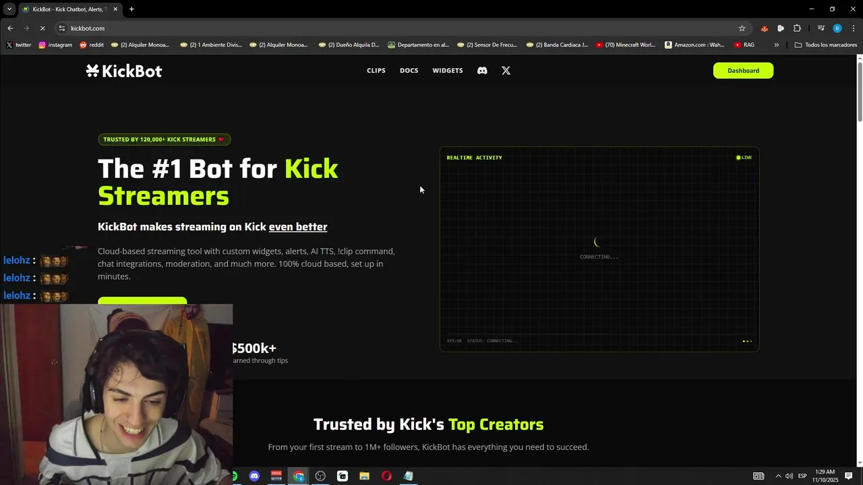Open the Departamento en al... bookmark
The width and height of the screenshot is (863, 485).
pyautogui.click(x=419, y=45)
